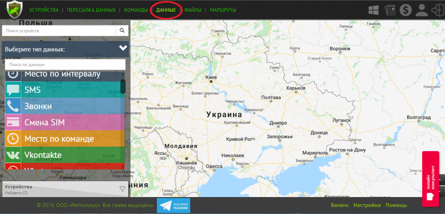Click the up arrow of the data list scrollbar
The width and height of the screenshot is (445, 214).
point(123,75)
